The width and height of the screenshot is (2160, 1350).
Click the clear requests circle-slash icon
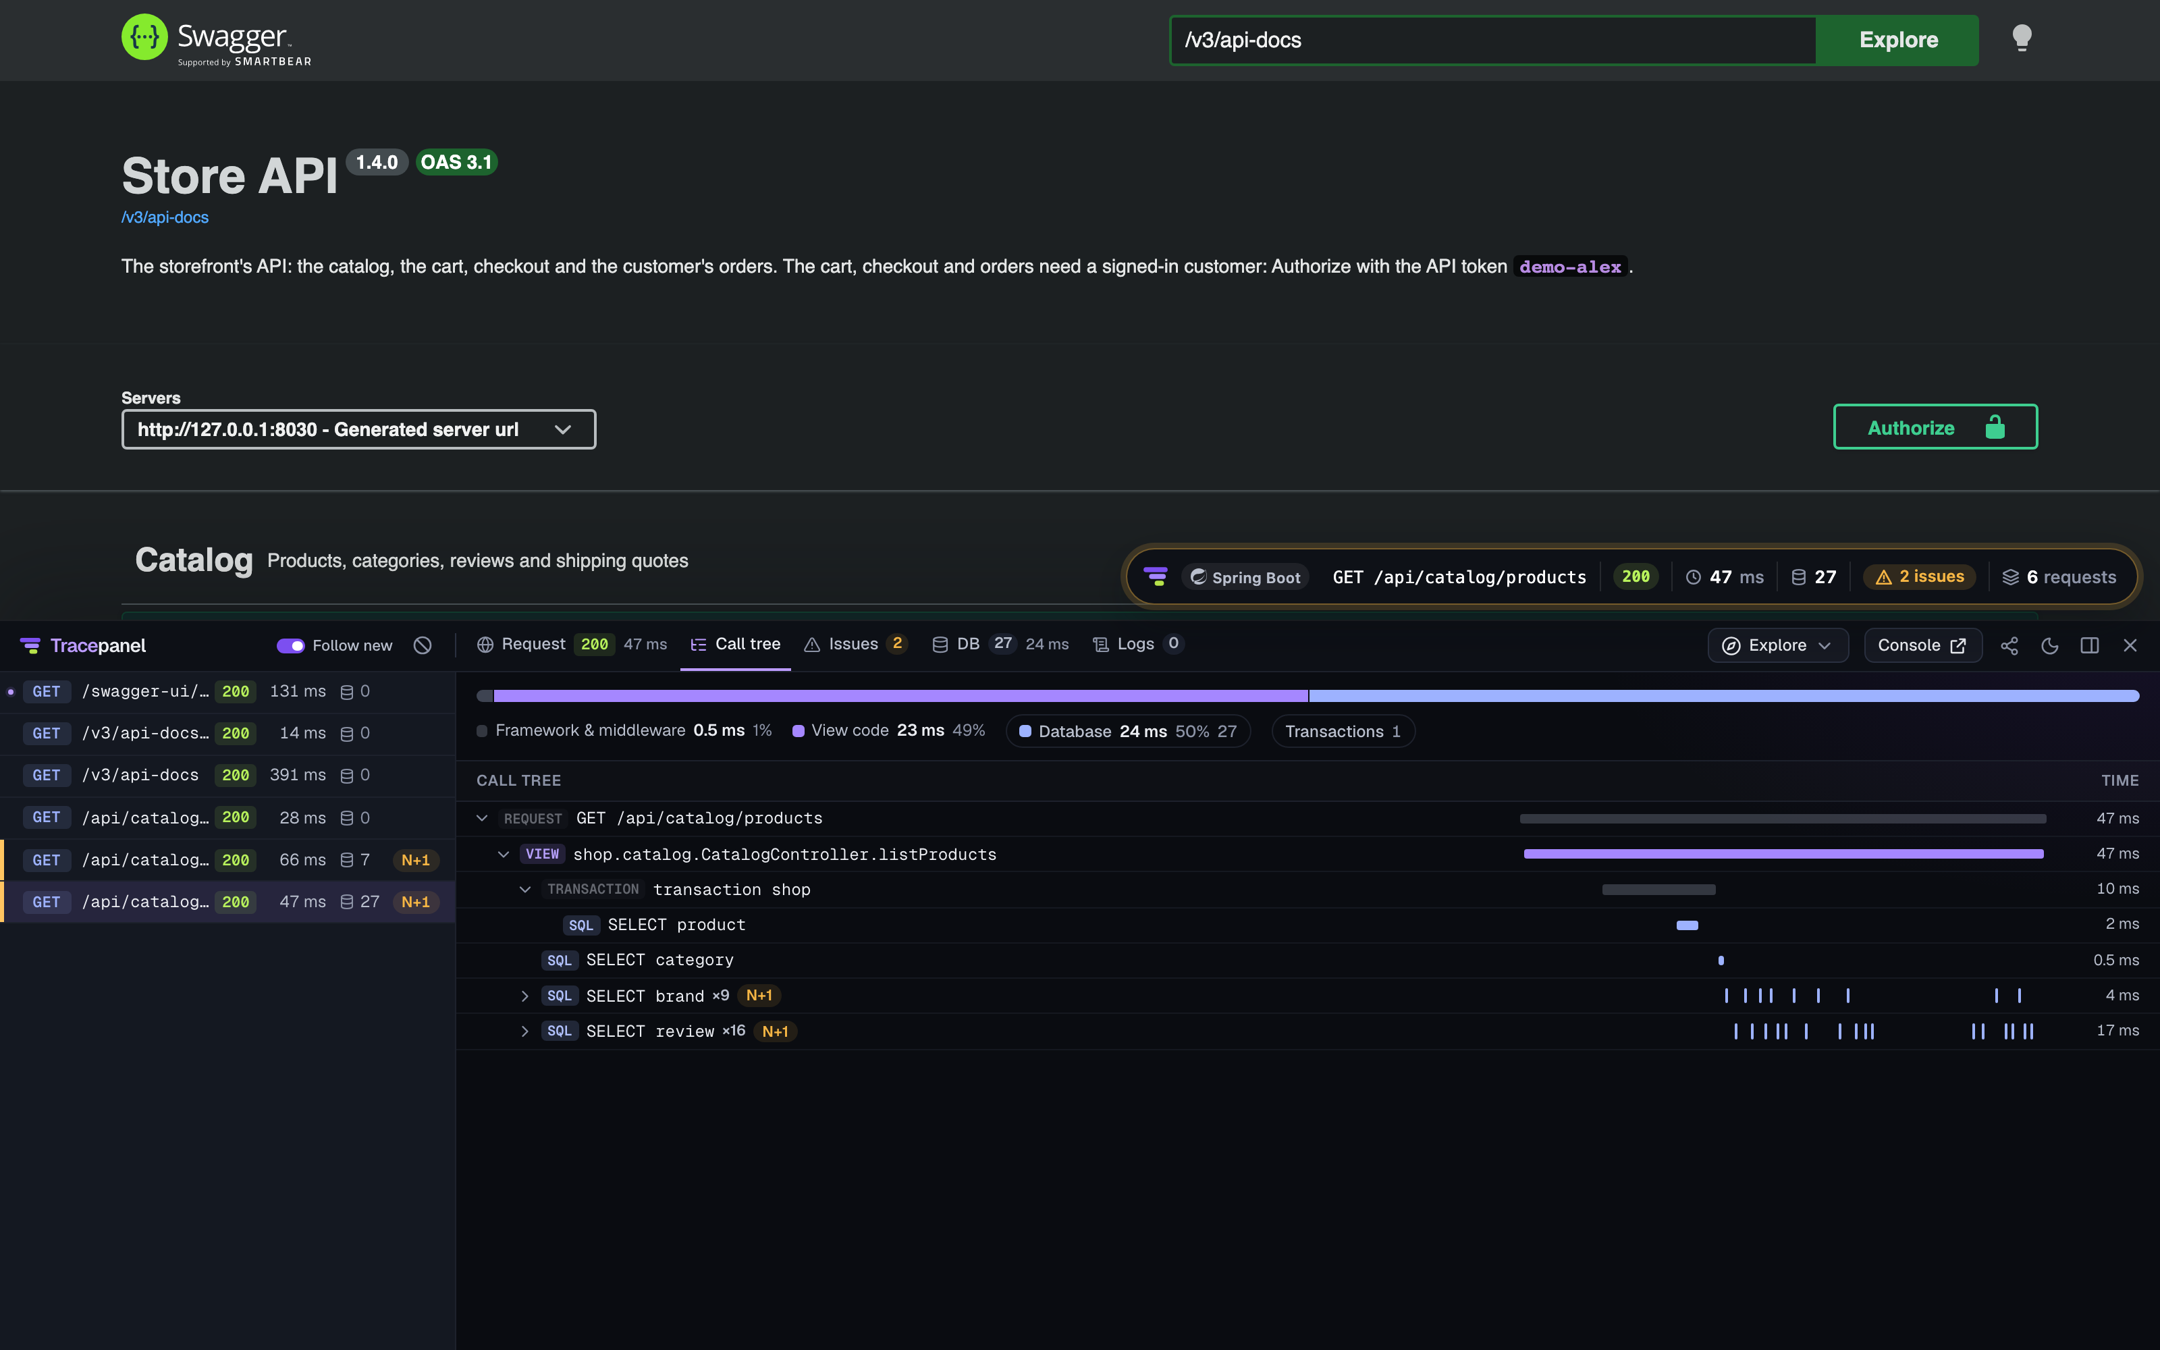click(423, 645)
